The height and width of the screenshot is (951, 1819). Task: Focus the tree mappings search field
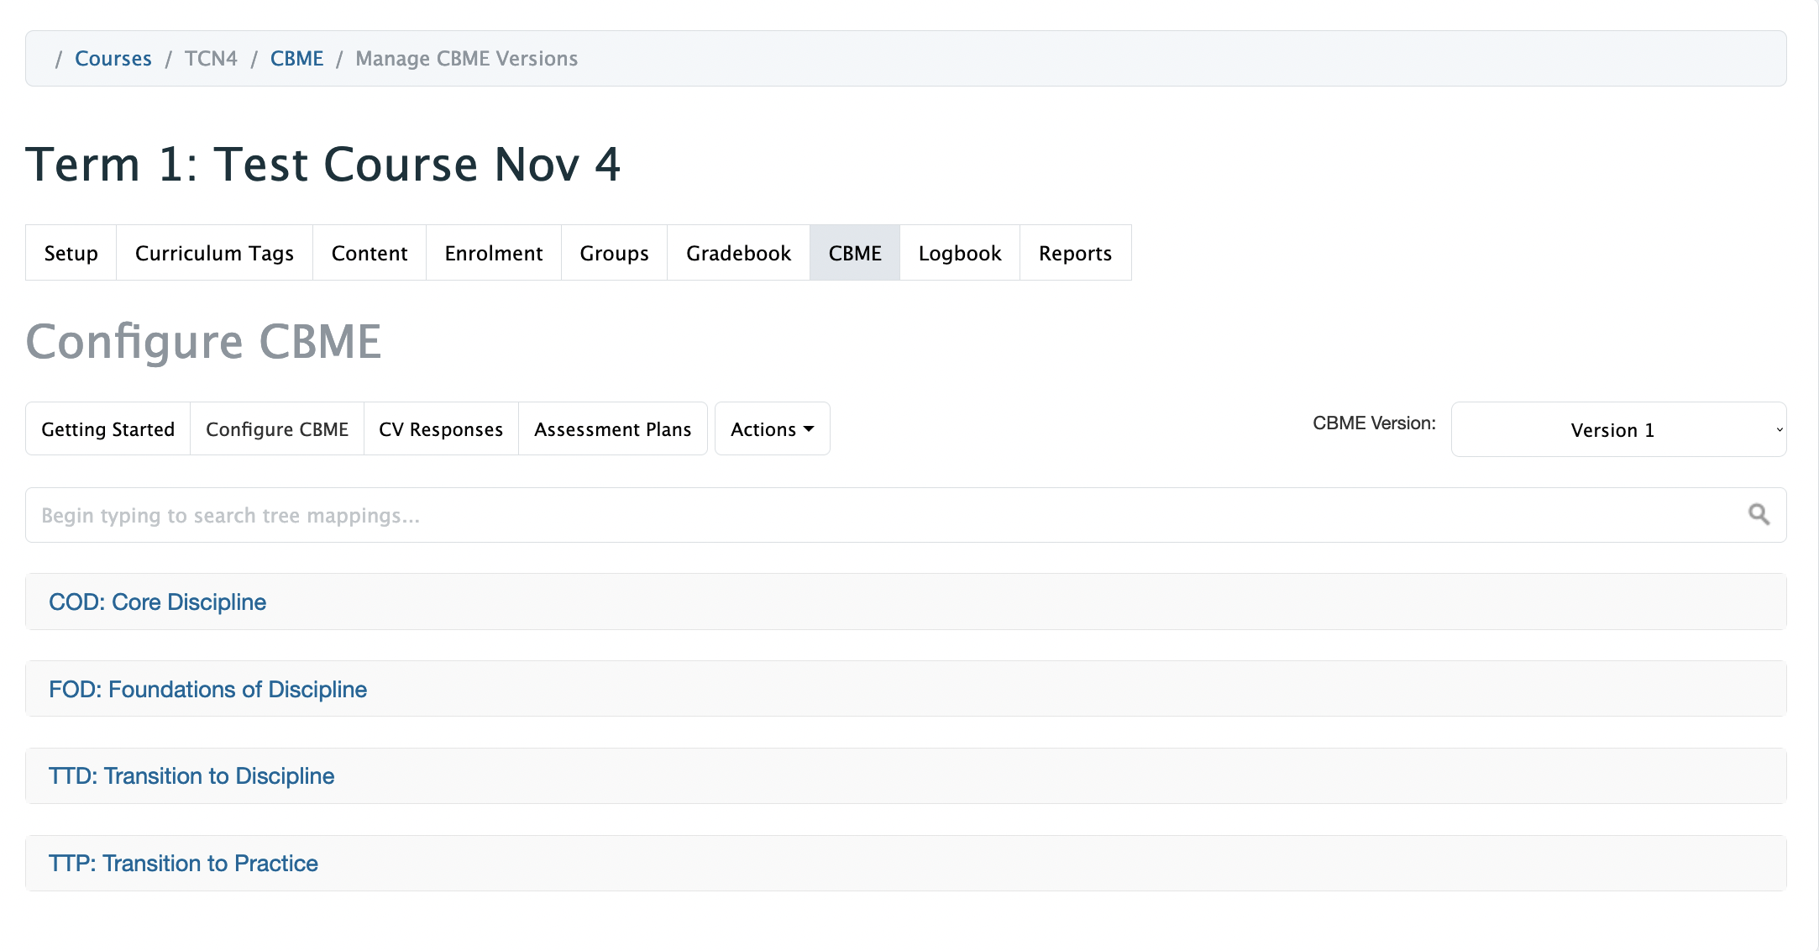click(882, 515)
